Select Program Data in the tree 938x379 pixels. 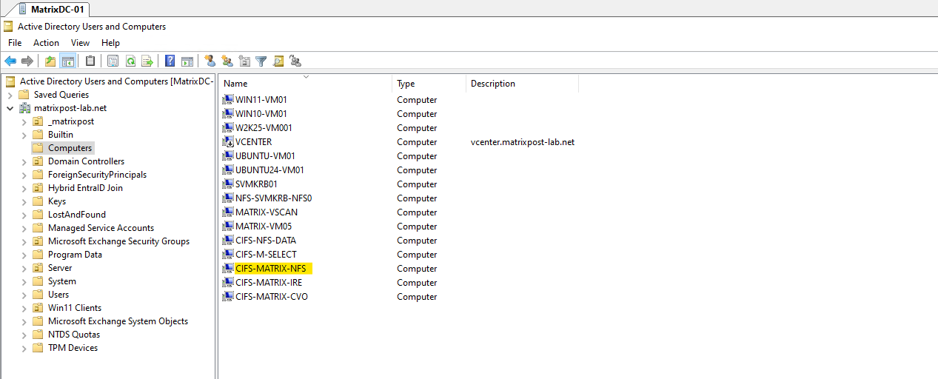75,255
